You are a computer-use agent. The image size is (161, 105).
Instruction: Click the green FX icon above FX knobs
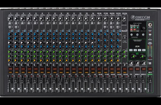point(137,54)
